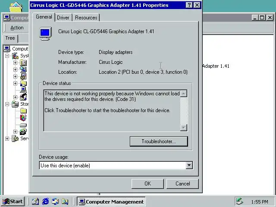Select the Storage node icon

click(15, 104)
